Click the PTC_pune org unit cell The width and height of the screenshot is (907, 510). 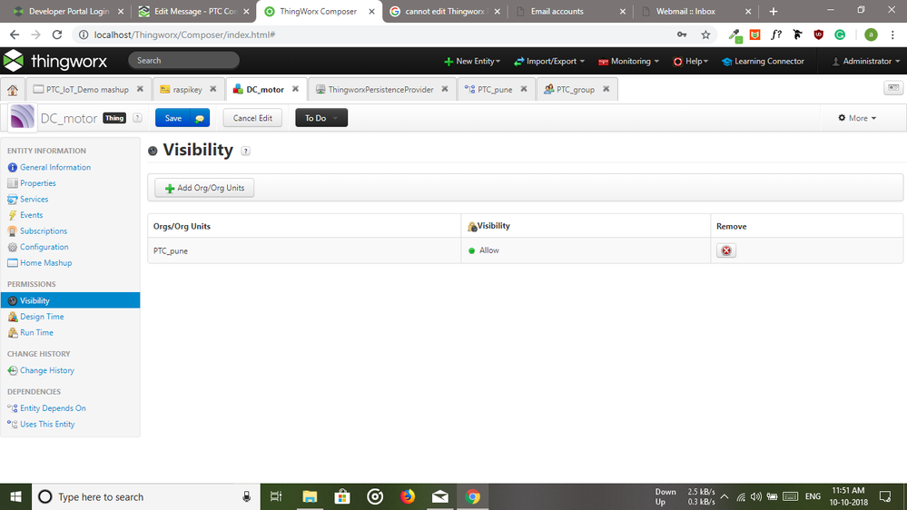(304, 250)
